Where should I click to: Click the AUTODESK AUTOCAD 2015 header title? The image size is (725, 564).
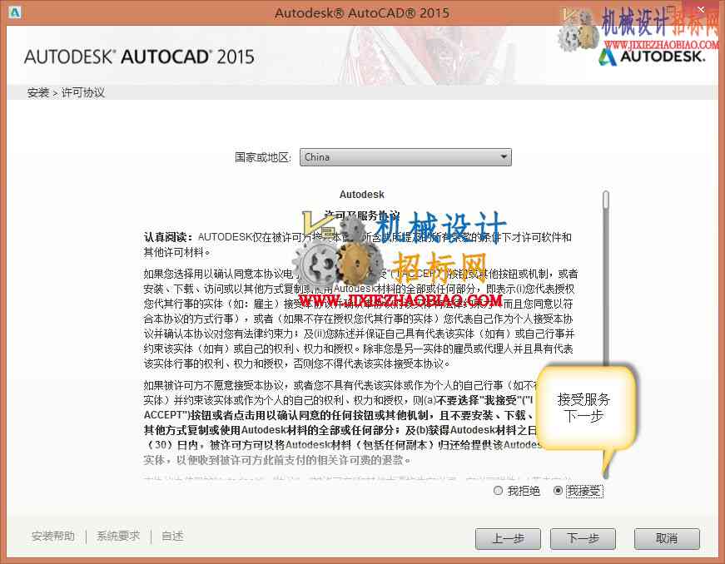tap(139, 57)
